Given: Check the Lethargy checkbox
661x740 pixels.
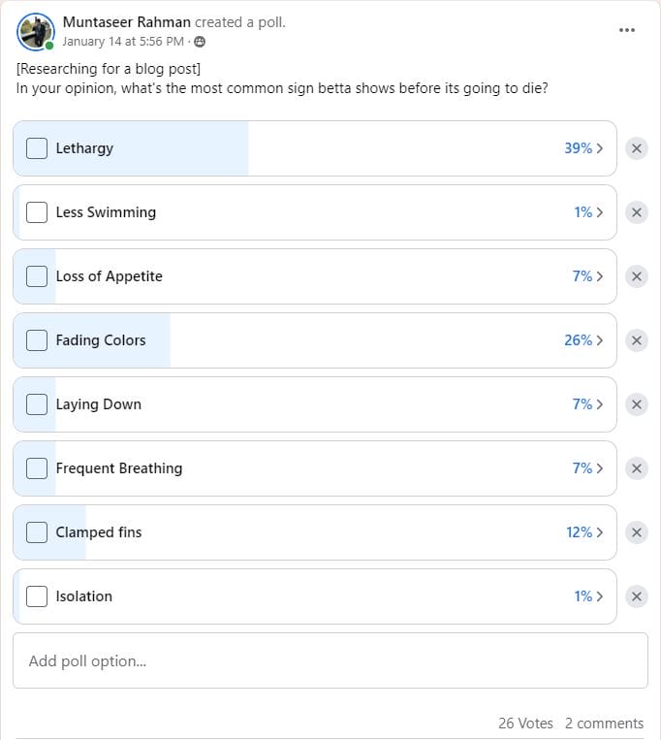Looking at the screenshot, I should coord(37,148).
